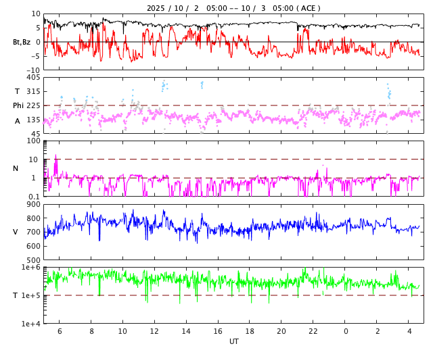Select hour 18 on the UT axis
This screenshot has width=433, height=346.
coord(250,331)
